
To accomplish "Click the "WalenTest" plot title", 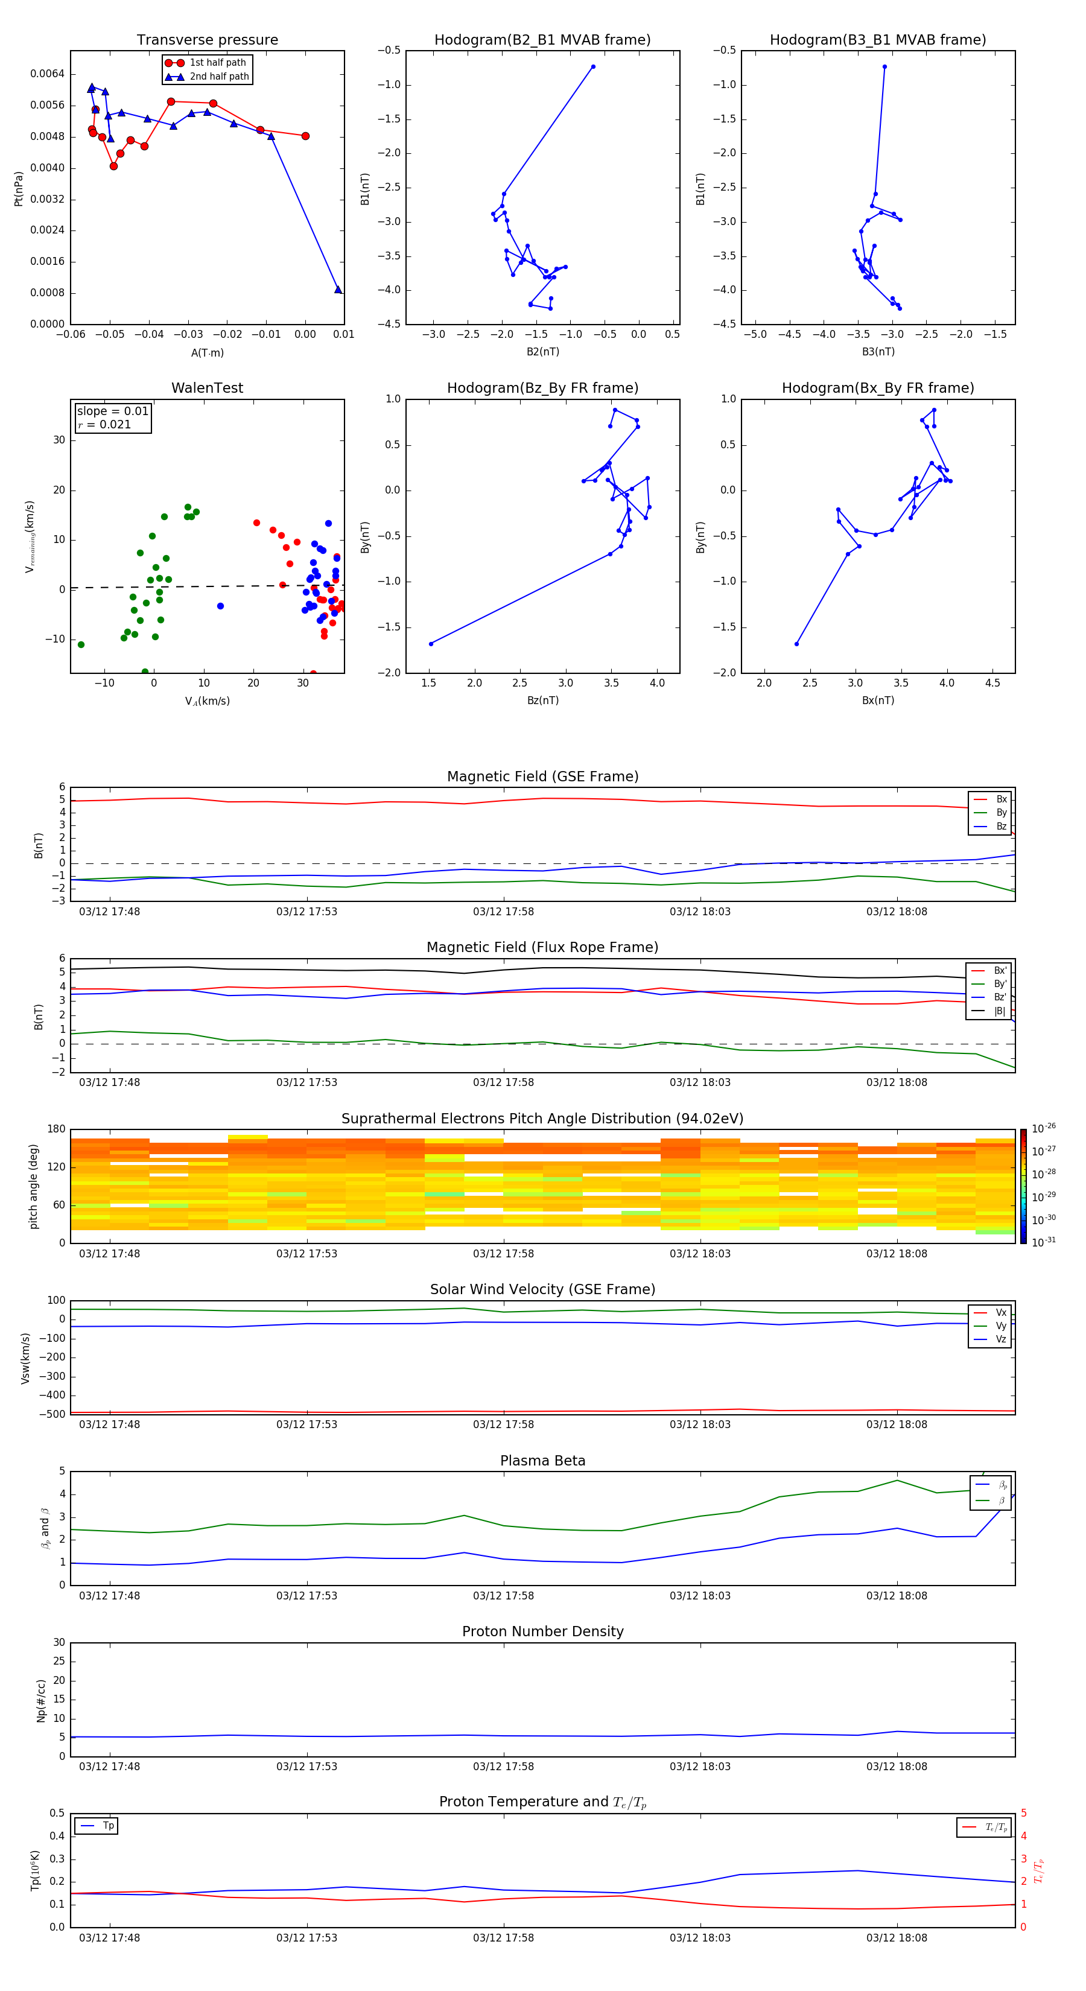I will (207, 388).
